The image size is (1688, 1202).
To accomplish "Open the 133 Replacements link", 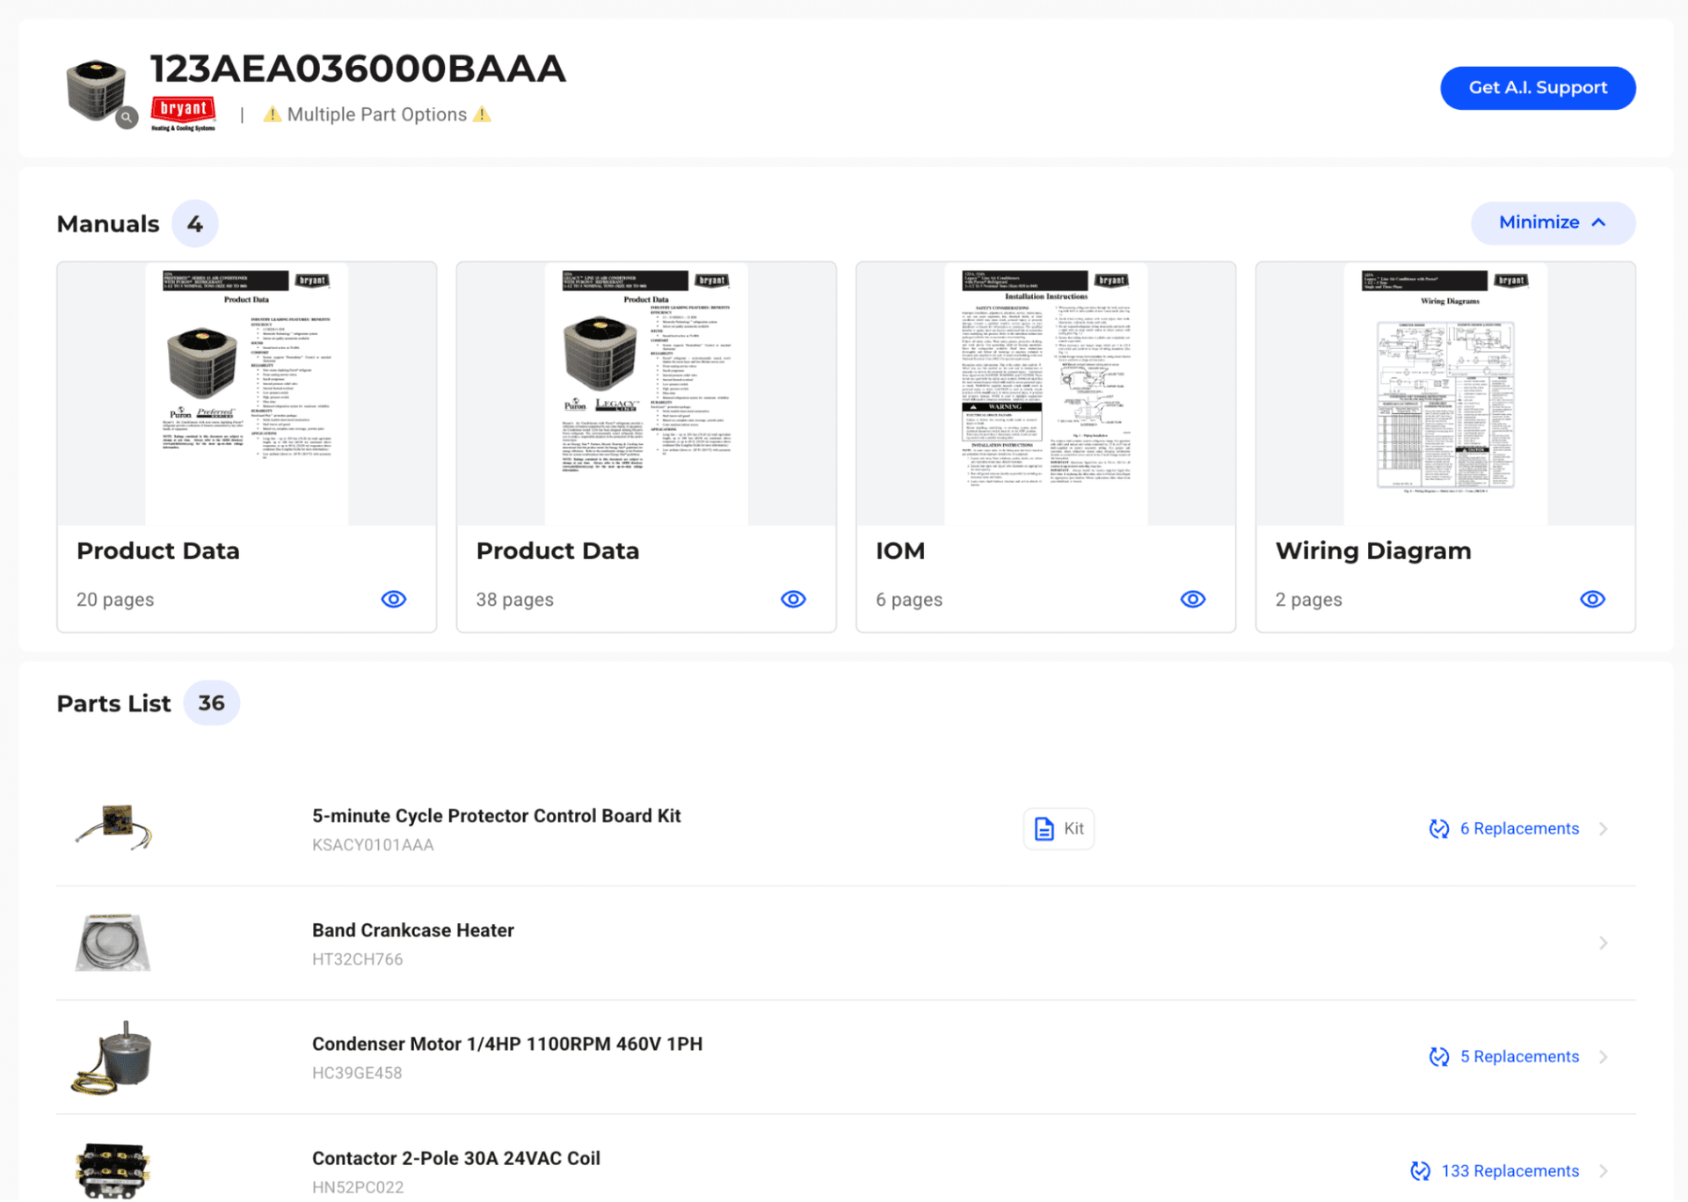I will (x=1510, y=1171).
